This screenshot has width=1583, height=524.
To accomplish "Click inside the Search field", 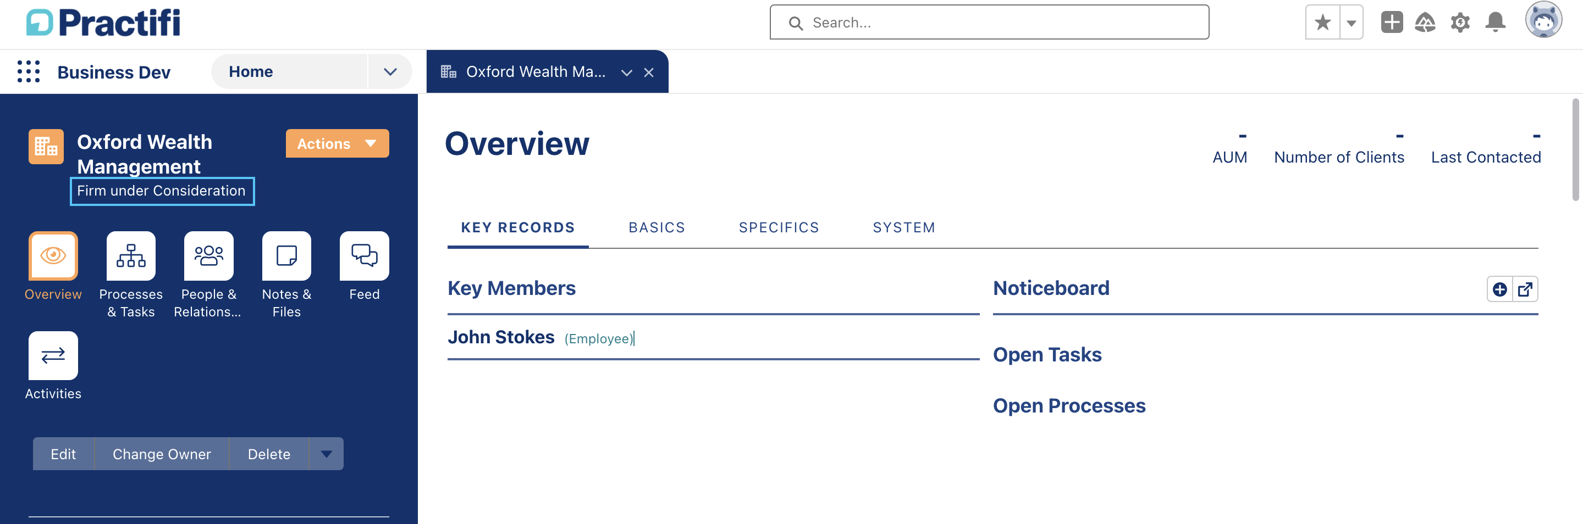I will coord(989,23).
